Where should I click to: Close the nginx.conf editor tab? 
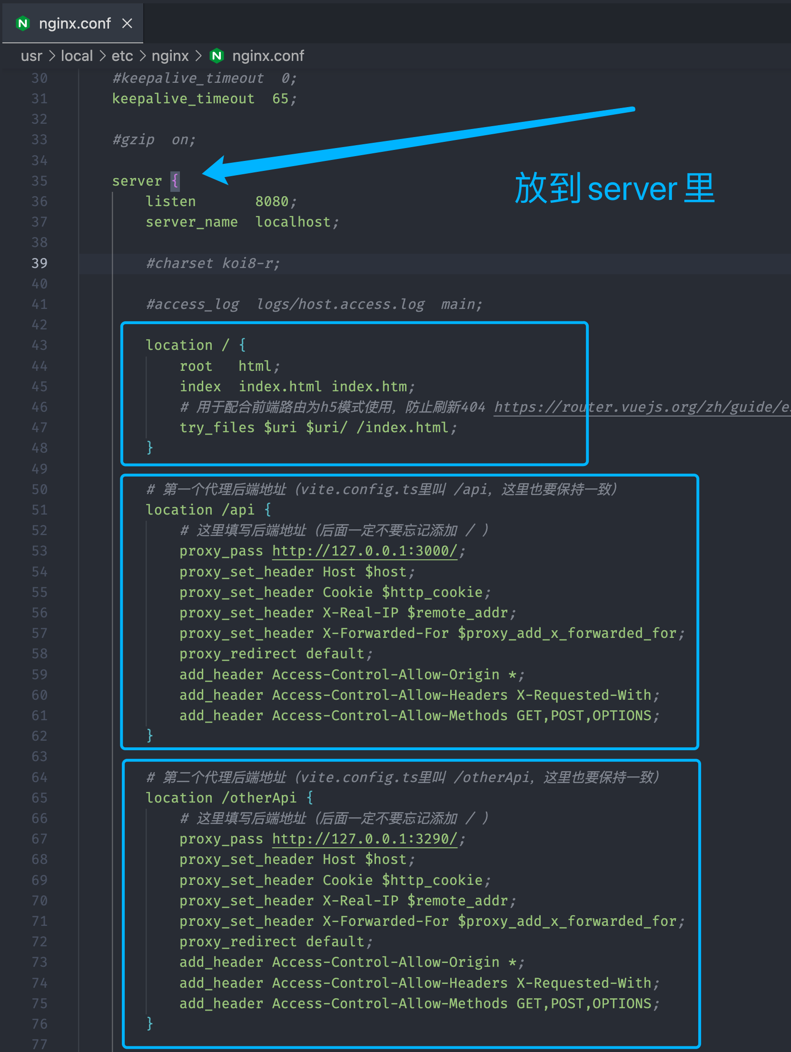[127, 23]
